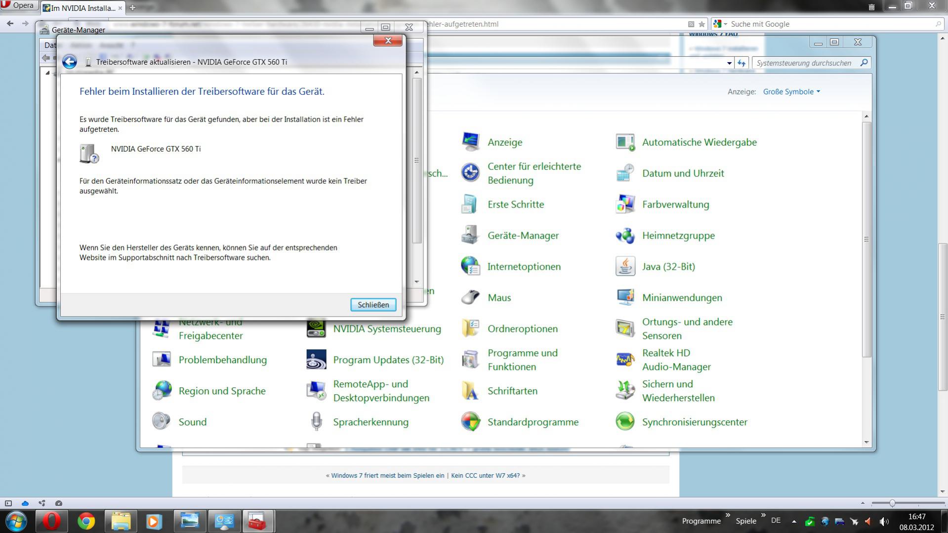Click the Sichern und Wiederherstellen link
The height and width of the screenshot is (533, 948).
(x=678, y=391)
